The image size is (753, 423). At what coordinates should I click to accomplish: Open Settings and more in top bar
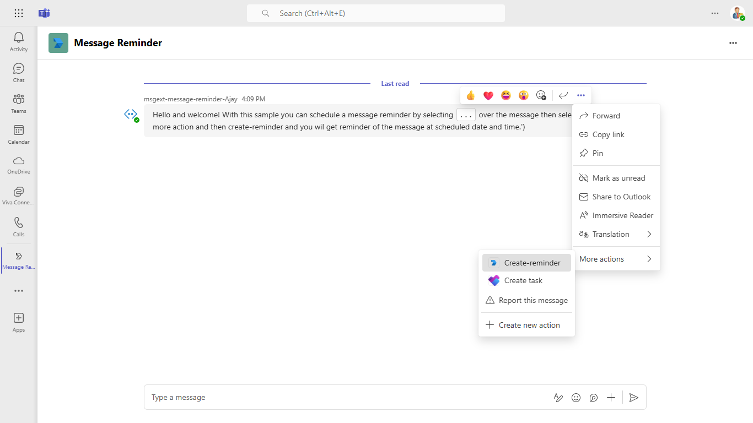pyautogui.click(x=715, y=13)
